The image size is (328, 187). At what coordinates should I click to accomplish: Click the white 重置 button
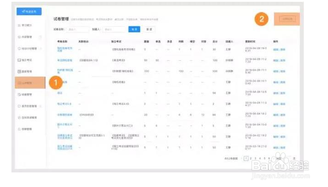pos(149,29)
